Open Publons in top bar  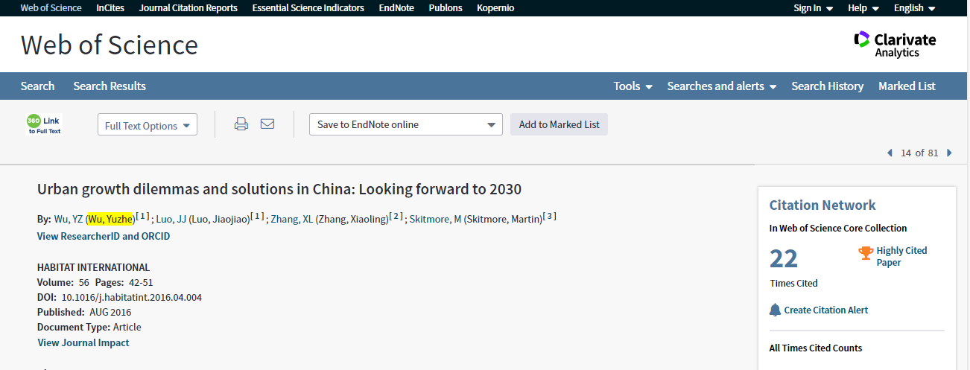[446, 8]
